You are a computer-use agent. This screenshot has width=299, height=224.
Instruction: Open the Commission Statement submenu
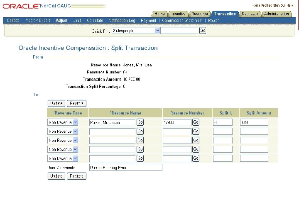[182, 20]
